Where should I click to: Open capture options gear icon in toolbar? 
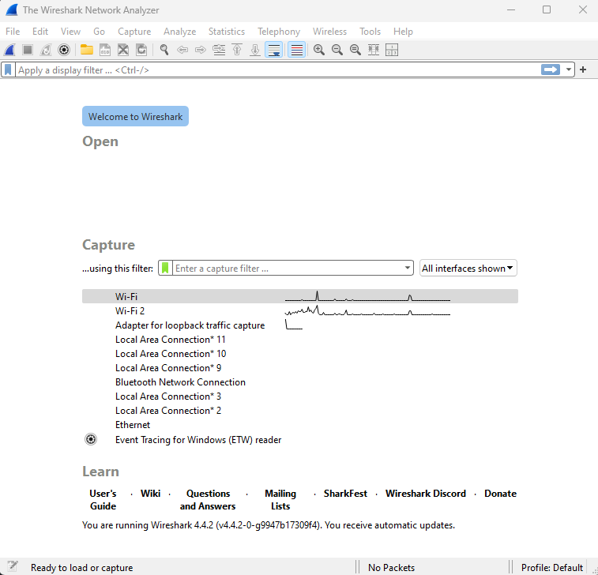click(64, 50)
